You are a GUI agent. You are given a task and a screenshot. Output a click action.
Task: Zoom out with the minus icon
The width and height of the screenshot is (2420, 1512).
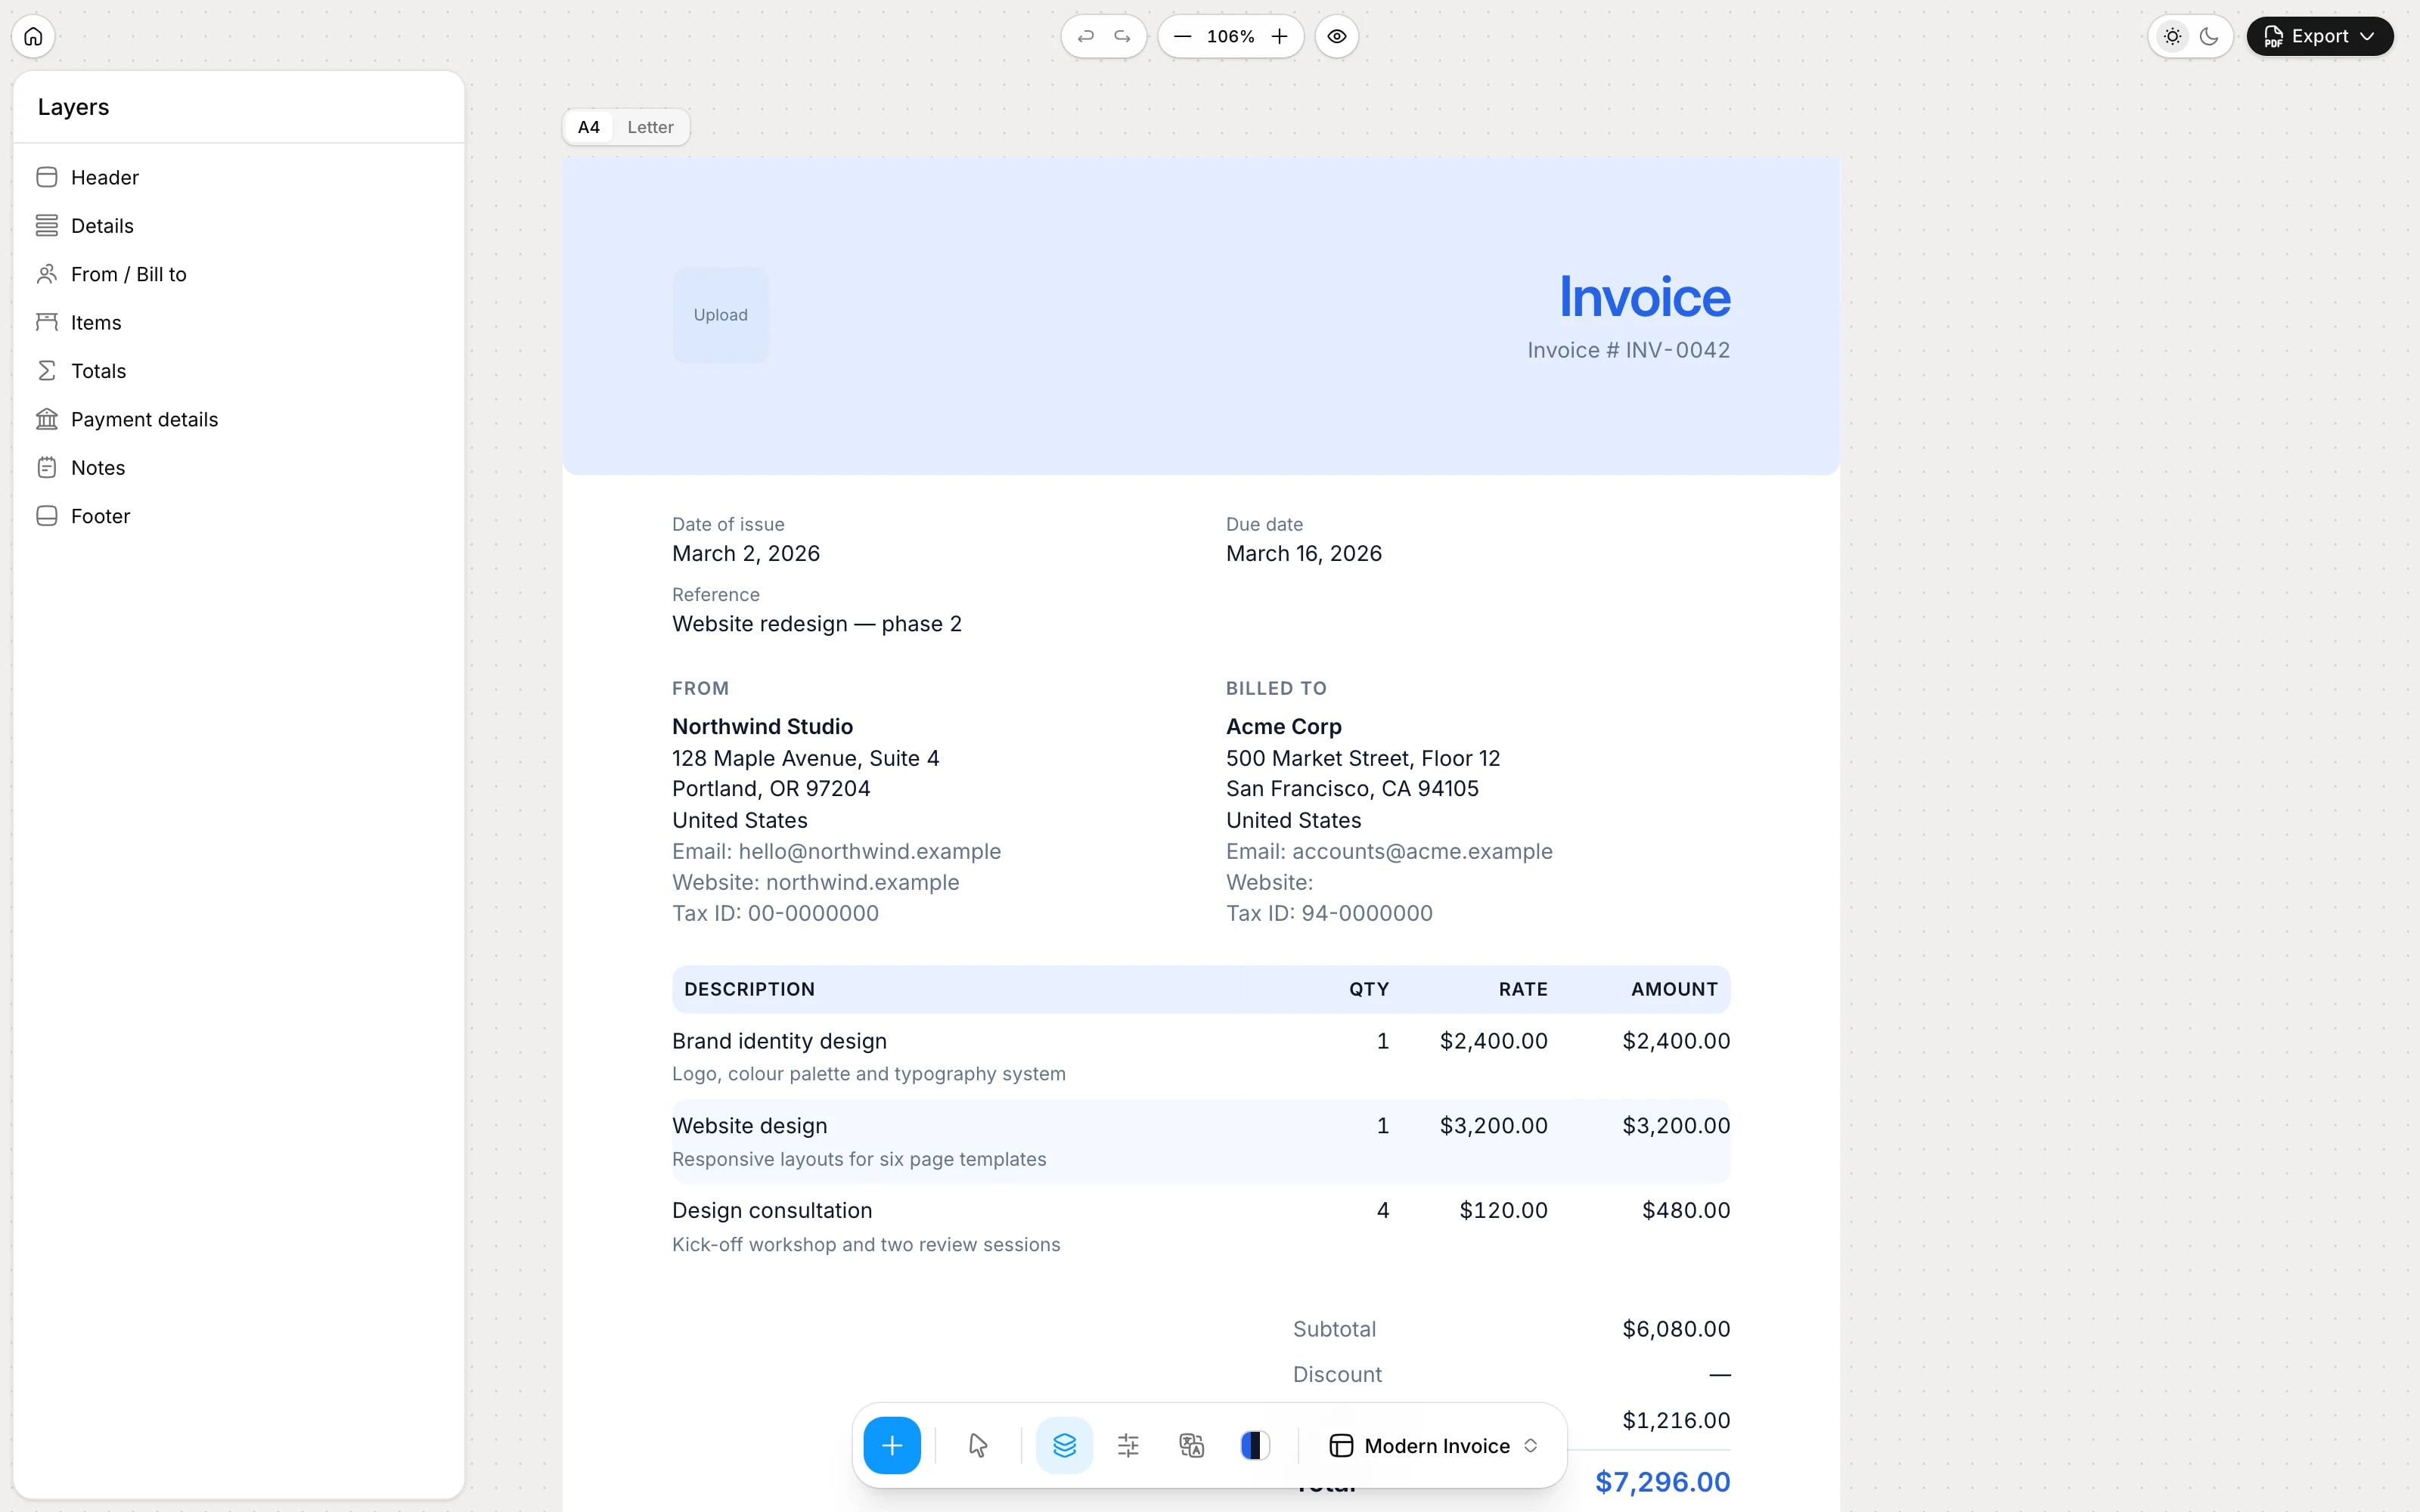coord(1182,37)
